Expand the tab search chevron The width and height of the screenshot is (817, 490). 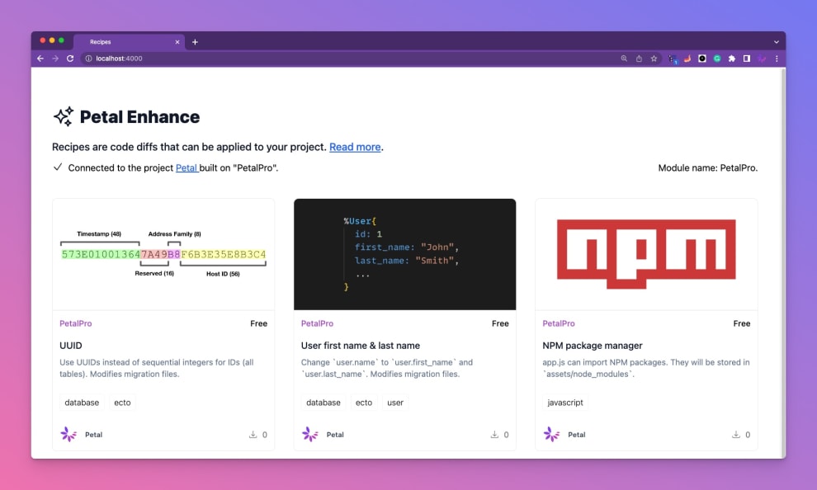click(777, 41)
